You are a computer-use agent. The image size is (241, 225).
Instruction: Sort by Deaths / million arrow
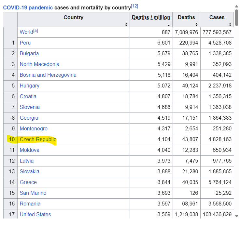pos(169,25)
